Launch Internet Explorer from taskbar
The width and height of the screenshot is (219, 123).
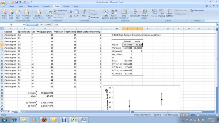pos(14,120)
